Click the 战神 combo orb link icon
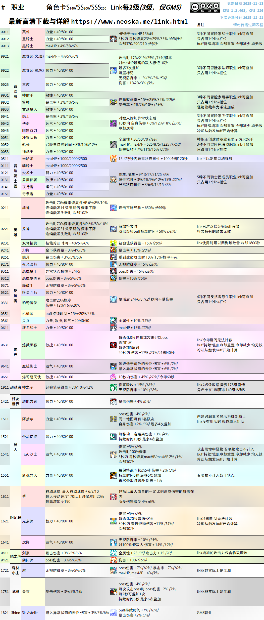This screenshot has width=264, height=620. click(113, 208)
